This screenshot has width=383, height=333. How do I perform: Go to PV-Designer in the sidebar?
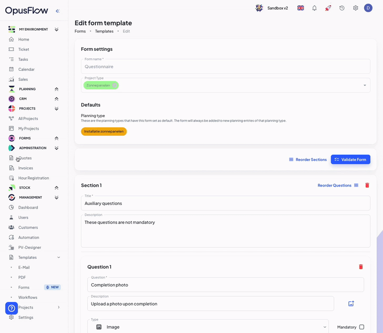[x=30, y=247]
